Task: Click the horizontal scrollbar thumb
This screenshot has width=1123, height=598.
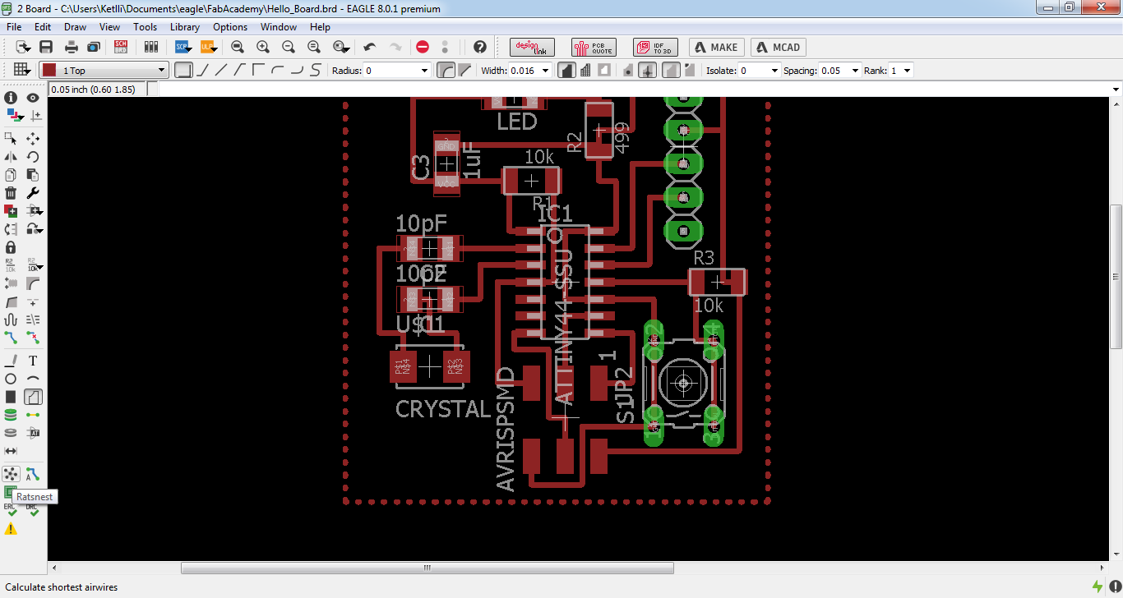Action: [427, 568]
